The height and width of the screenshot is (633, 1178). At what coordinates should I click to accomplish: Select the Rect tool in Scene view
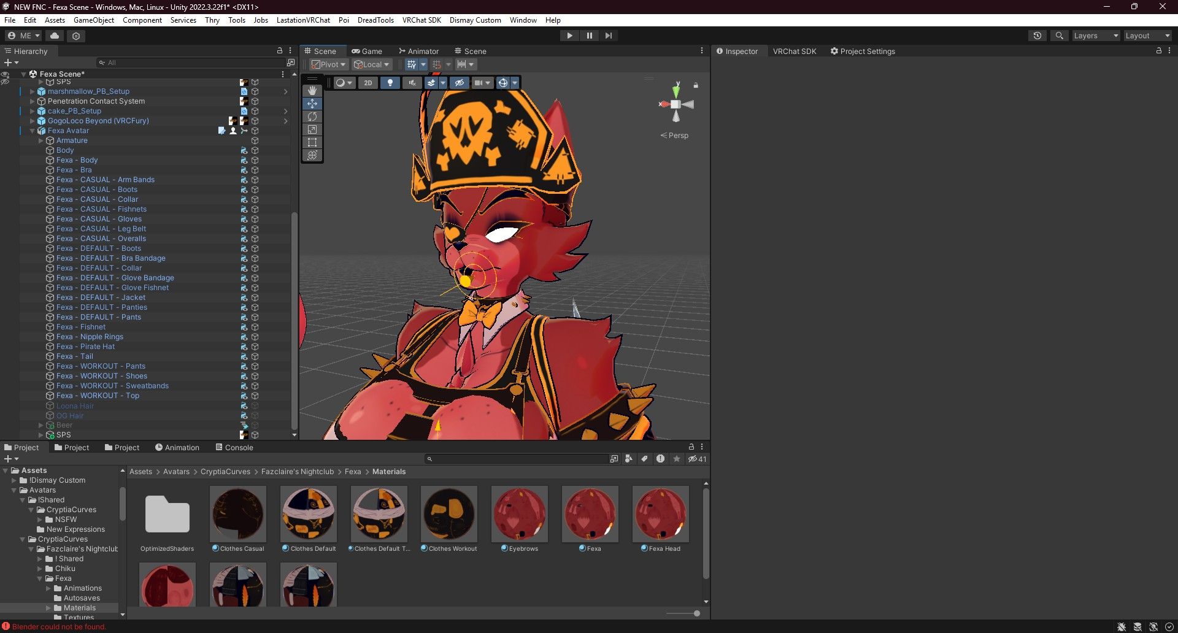312,142
